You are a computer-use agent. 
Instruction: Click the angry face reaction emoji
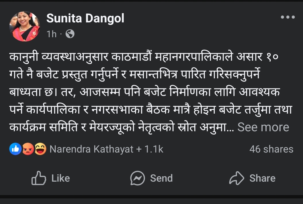(28, 149)
